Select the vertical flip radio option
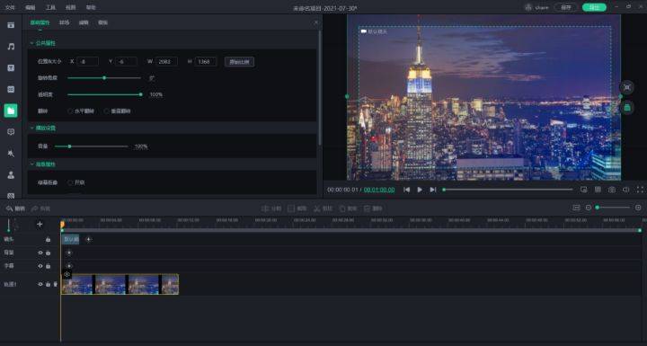The width and height of the screenshot is (647, 346). (106, 111)
